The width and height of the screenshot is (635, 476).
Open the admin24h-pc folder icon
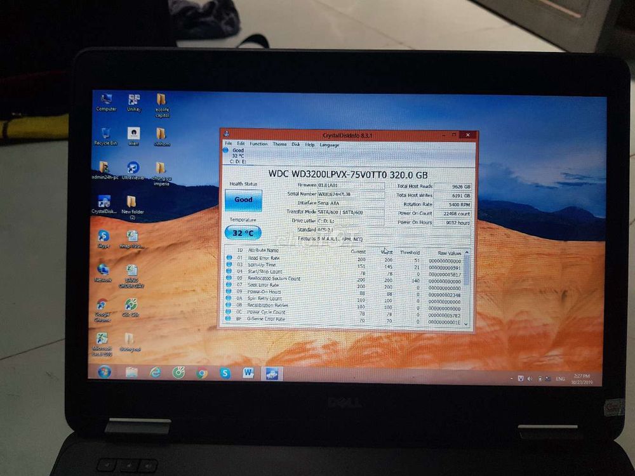tap(105, 170)
